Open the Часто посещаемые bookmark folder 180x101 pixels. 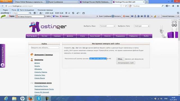[26, 10]
